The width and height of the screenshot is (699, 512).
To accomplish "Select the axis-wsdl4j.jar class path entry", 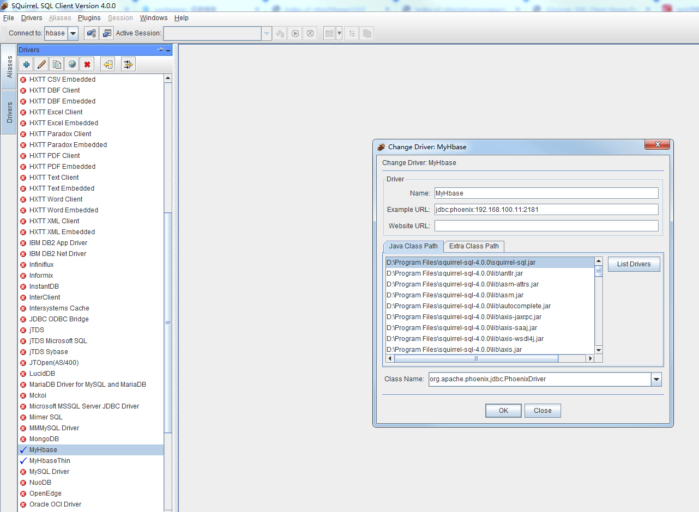I will point(490,339).
